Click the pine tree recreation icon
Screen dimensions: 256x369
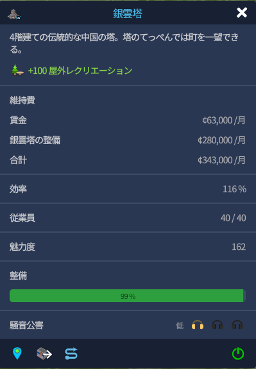point(17,70)
